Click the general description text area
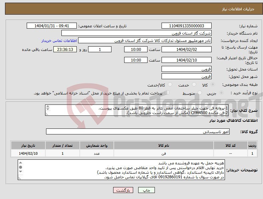The image size is (263, 199). pos(137,110)
